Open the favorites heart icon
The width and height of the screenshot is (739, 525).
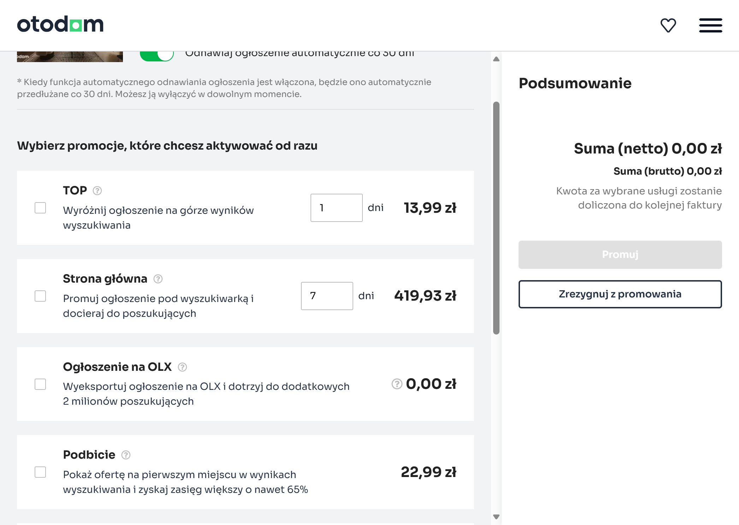(x=668, y=25)
